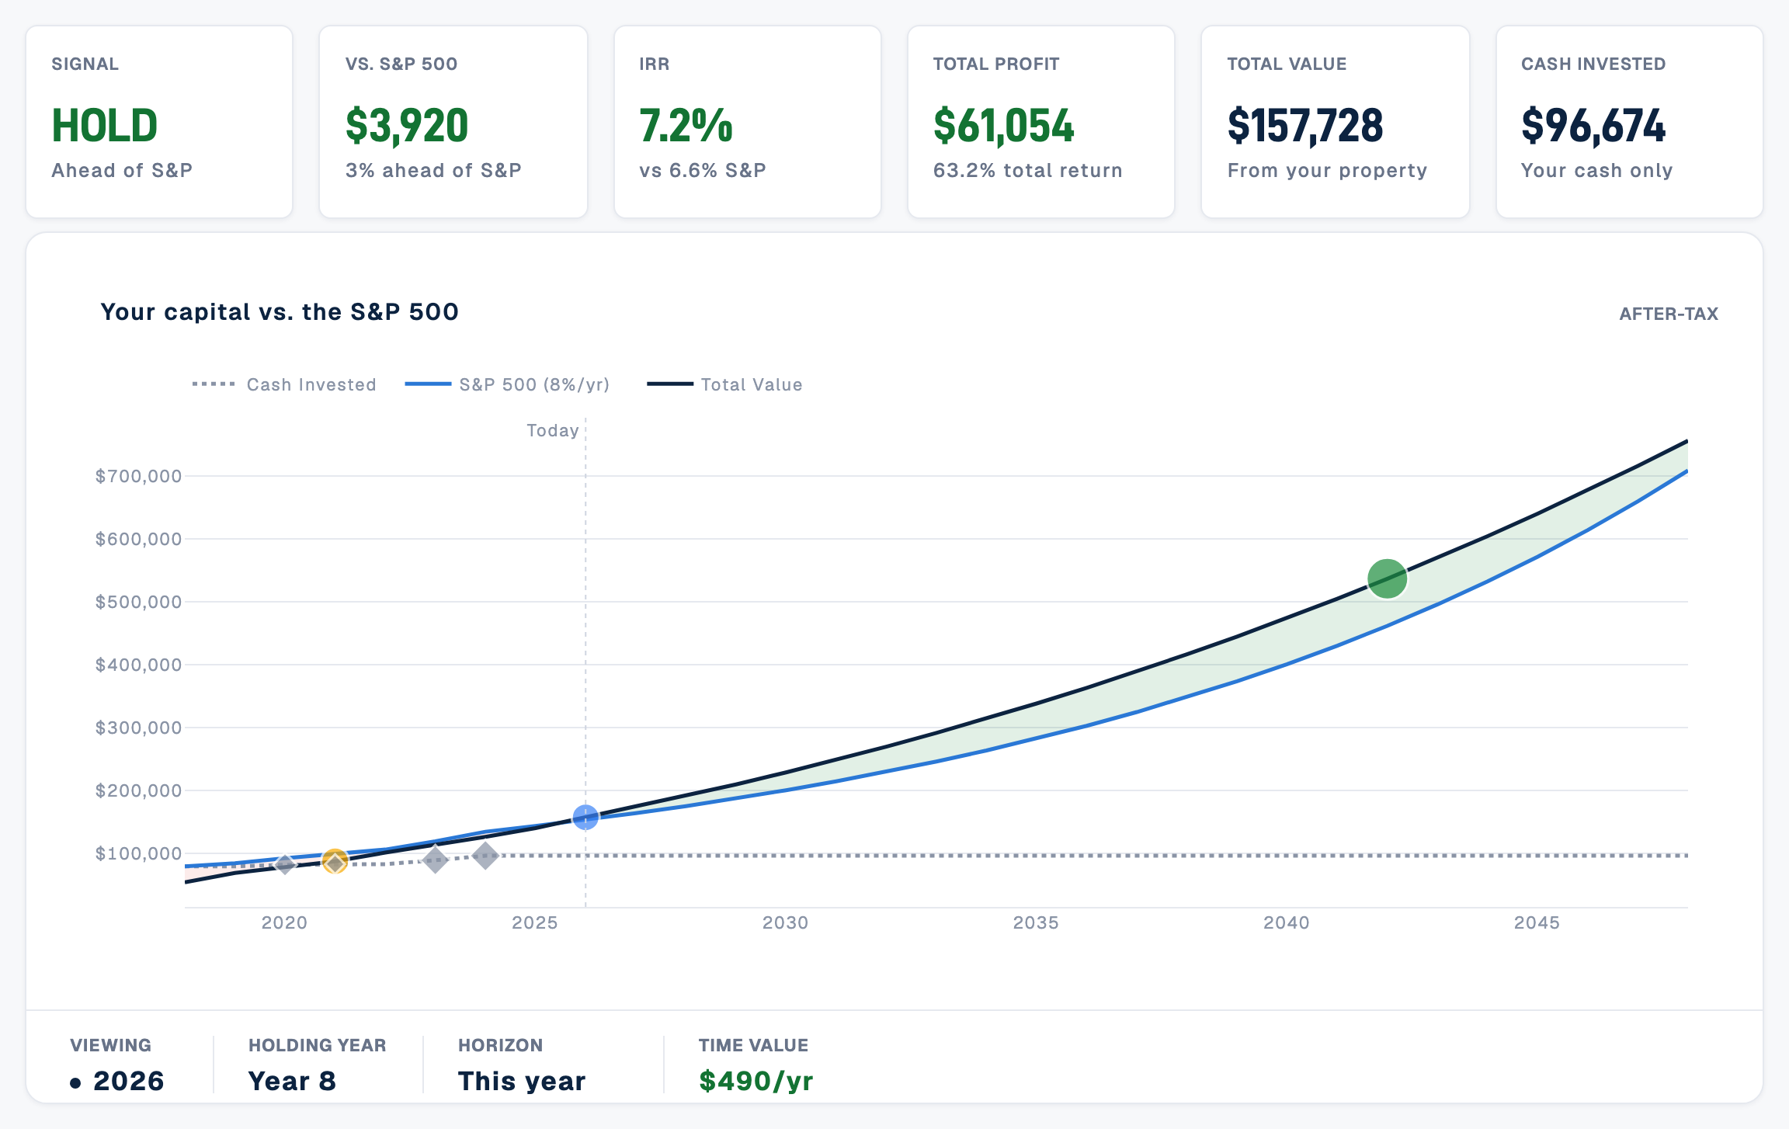Click the gray diamond marker at 2023
The width and height of the screenshot is (1789, 1129).
pyautogui.click(x=436, y=859)
